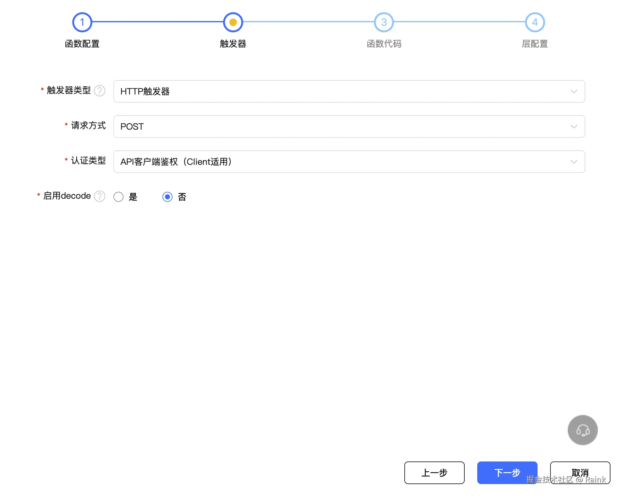Image resolution: width=618 pixels, height=496 pixels.
Task: Expand the 请求方式 POST dropdown
Action: (349, 127)
